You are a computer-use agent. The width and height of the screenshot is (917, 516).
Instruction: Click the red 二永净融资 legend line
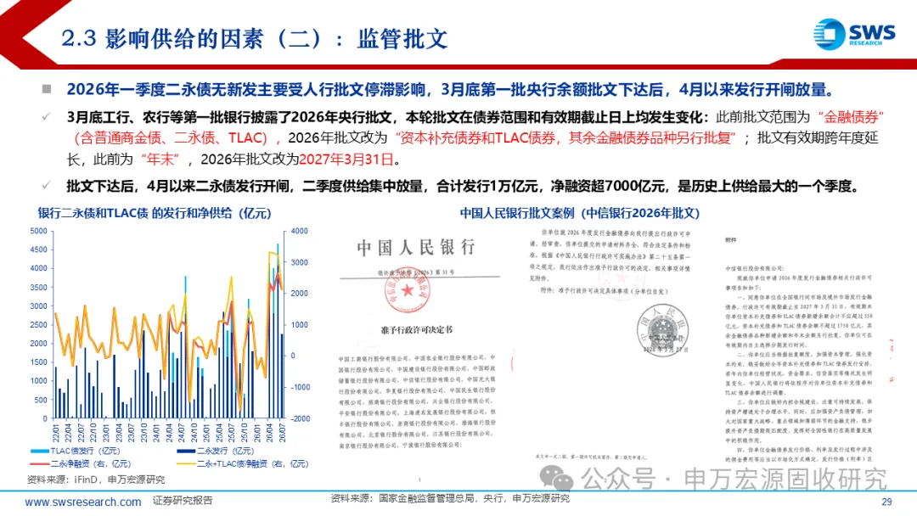40,463
